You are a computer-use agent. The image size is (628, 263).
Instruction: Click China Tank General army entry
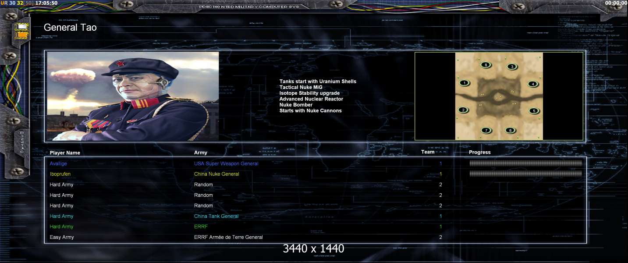coord(216,216)
